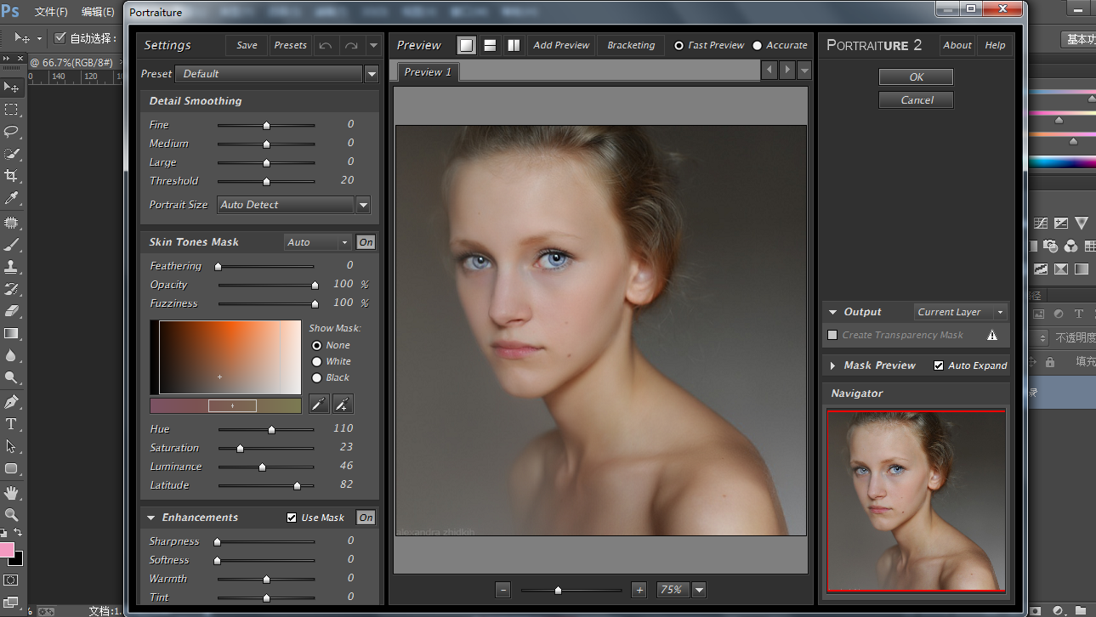Switch to the Preview 1 tab
The image size is (1096, 617).
click(428, 72)
